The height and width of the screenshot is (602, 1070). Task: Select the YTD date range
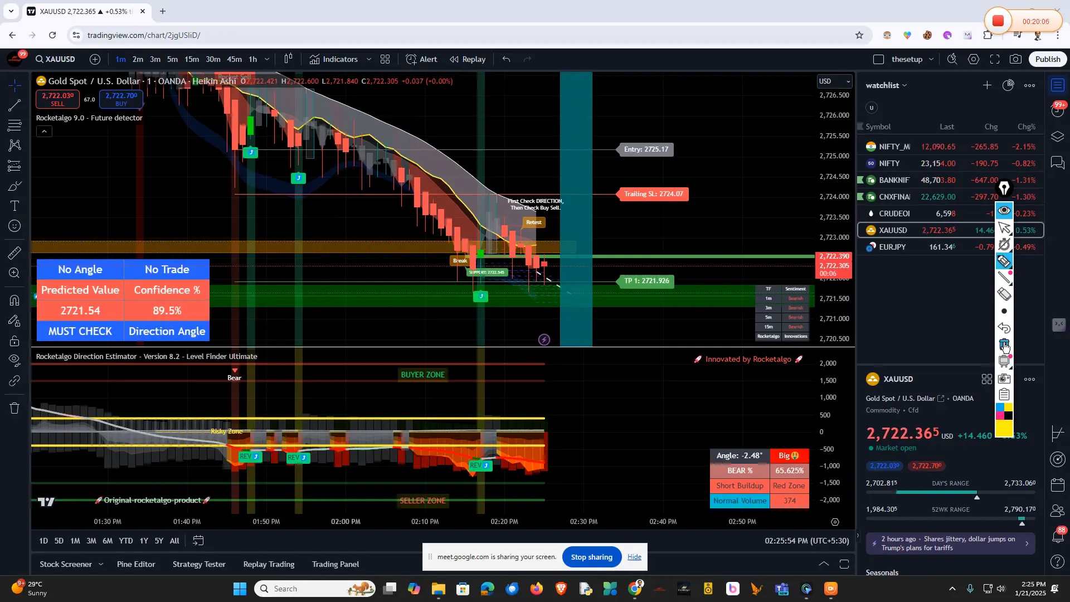[126, 541]
